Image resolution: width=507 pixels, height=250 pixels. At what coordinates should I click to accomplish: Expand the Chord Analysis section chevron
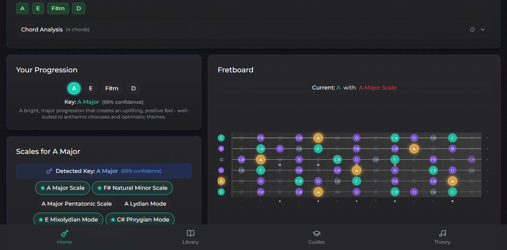click(x=483, y=30)
